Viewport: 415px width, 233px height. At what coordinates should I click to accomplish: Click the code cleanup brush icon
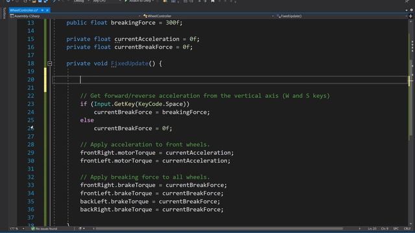coord(80,228)
